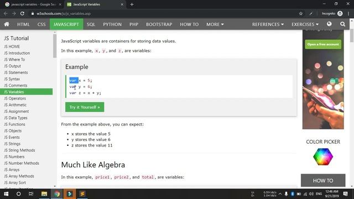Open JS Array Methods in the sidebar
354x199 pixels.
click(19, 176)
